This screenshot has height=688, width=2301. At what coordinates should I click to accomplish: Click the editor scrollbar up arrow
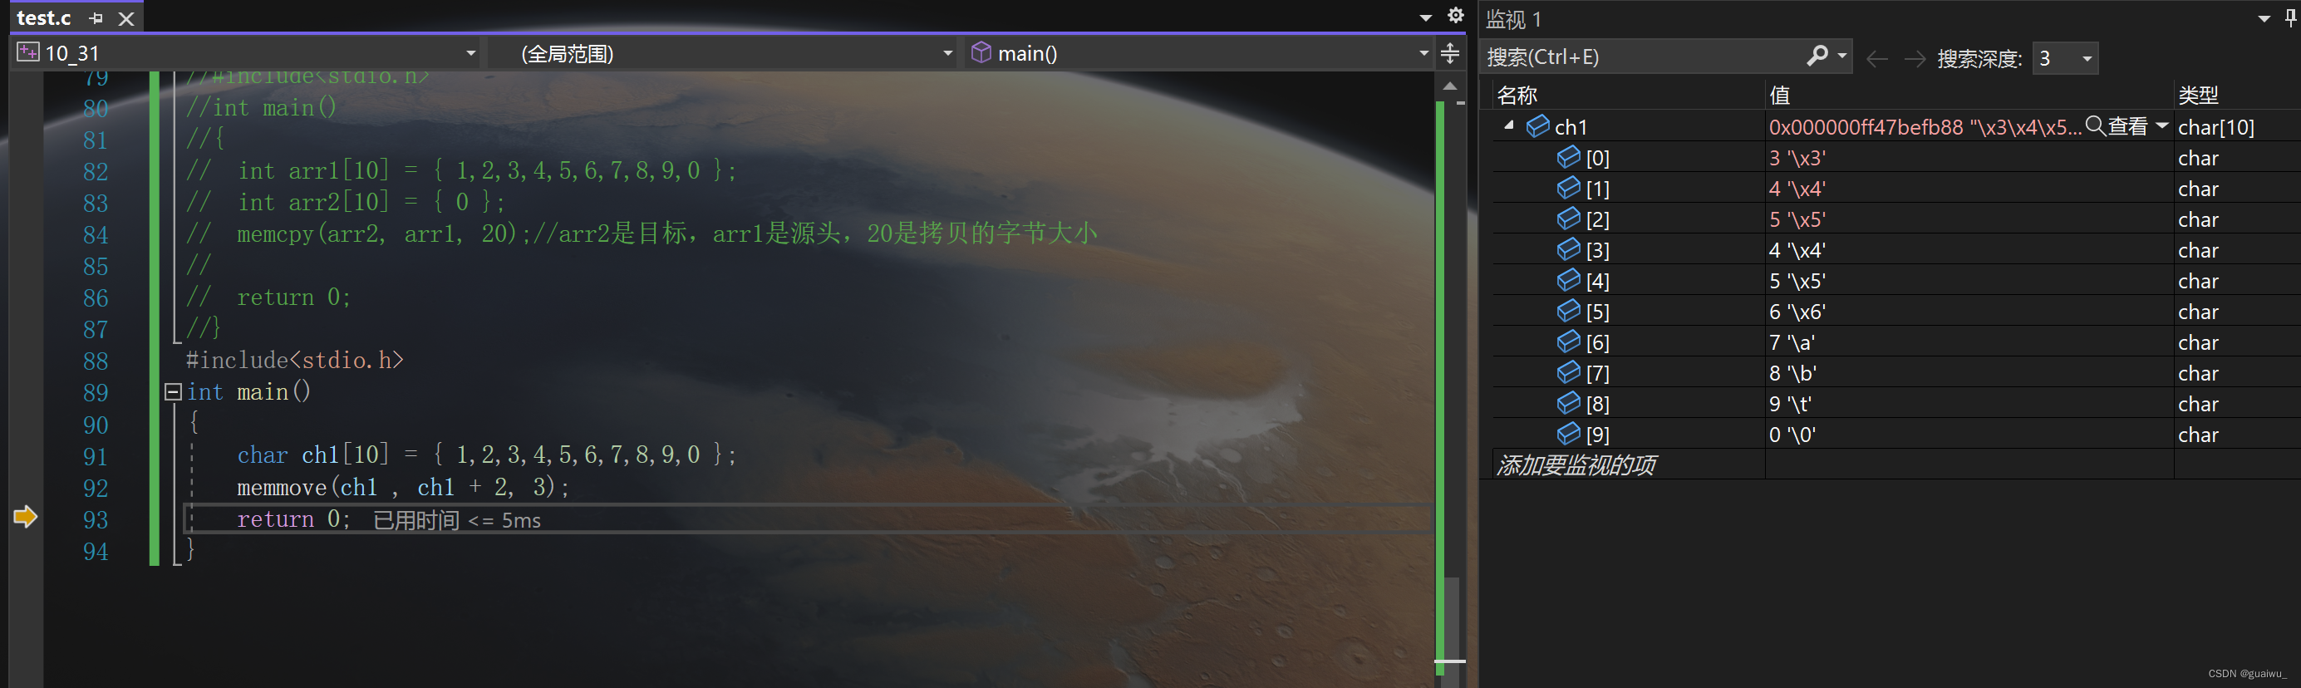point(1451,86)
